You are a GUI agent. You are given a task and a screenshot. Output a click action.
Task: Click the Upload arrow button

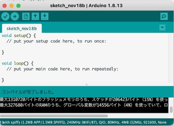[x=15, y=16]
